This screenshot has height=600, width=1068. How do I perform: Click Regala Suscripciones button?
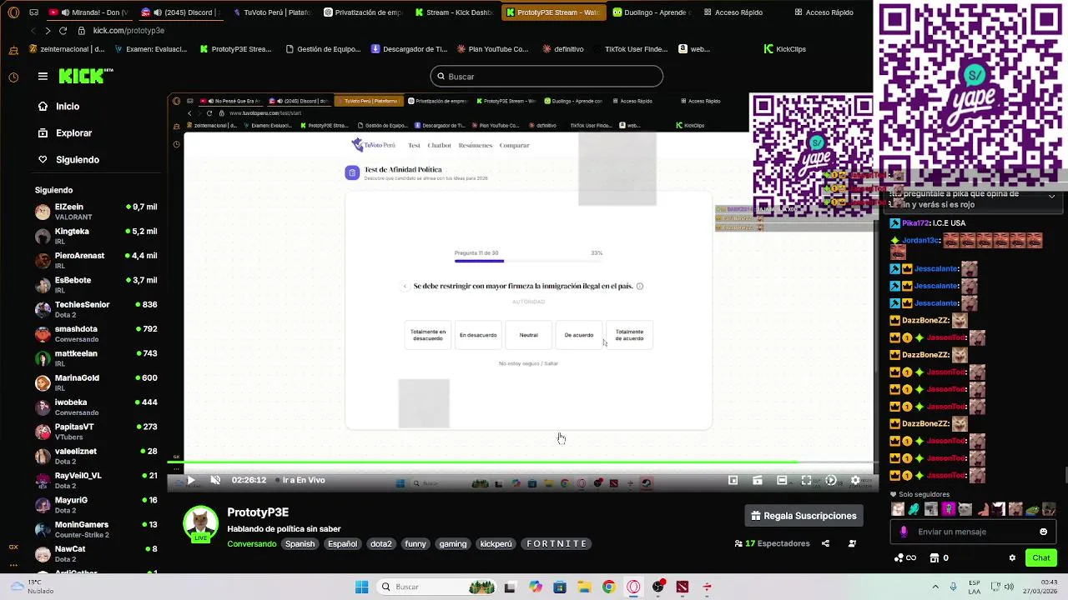click(x=804, y=516)
